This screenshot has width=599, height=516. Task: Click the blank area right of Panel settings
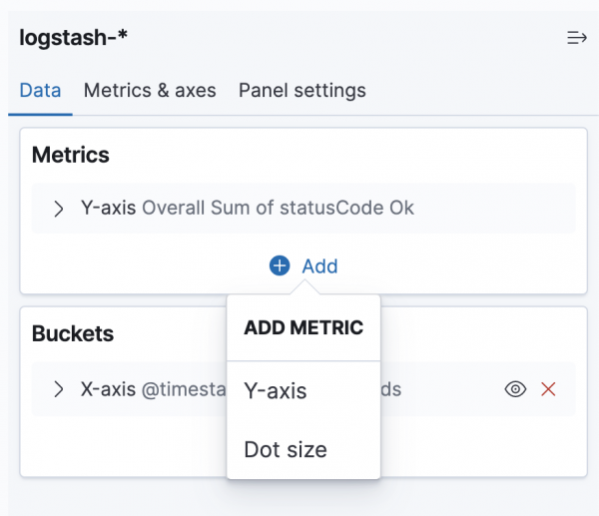479,91
